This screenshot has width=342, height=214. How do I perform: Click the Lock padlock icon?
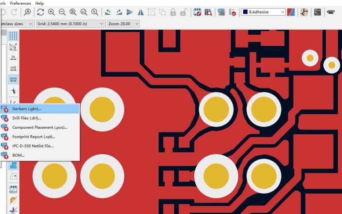tap(173, 12)
